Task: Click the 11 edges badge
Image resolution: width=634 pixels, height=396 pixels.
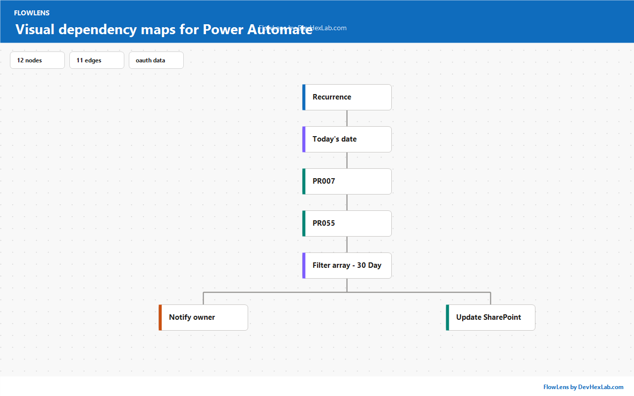Action: pos(97,60)
